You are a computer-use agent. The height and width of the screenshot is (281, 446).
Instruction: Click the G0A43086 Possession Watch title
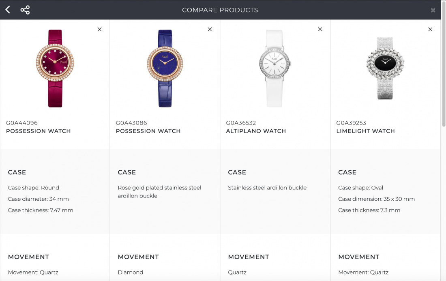[148, 131]
